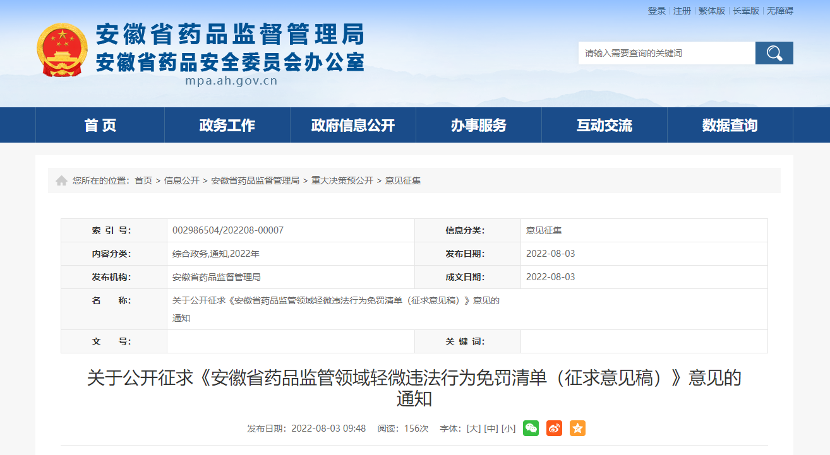
Task: Click 意见征集 in the breadcrumb path
Action: (403, 180)
